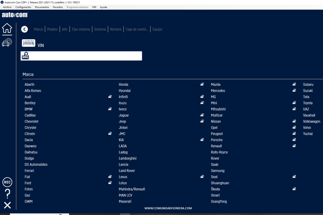The image size is (323, 215).
Task: Click the Home icon in left sidebar
Action: [7, 29]
